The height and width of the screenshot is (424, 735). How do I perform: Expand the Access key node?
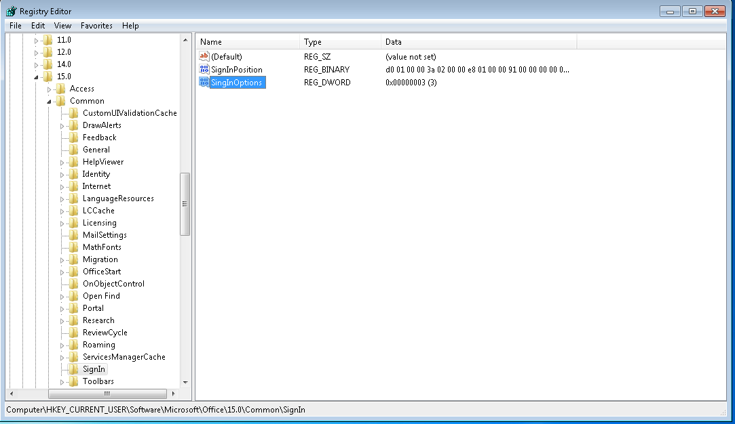(50, 89)
